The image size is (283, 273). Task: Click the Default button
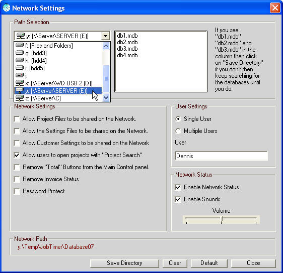209,263
